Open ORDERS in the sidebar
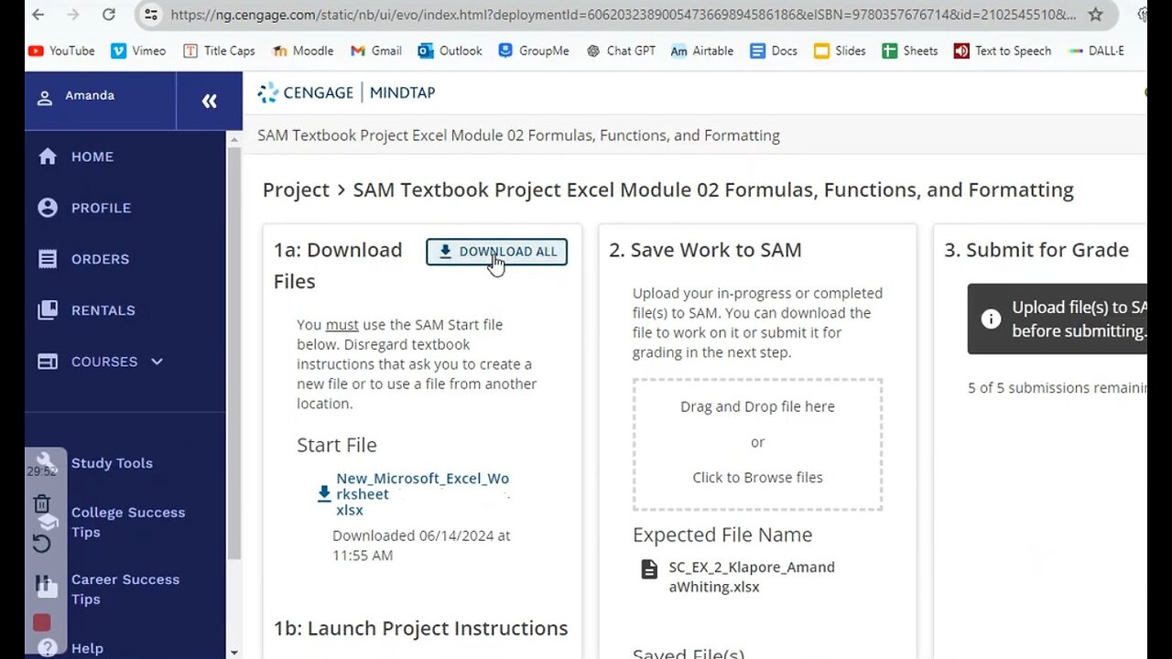 [x=83, y=259]
